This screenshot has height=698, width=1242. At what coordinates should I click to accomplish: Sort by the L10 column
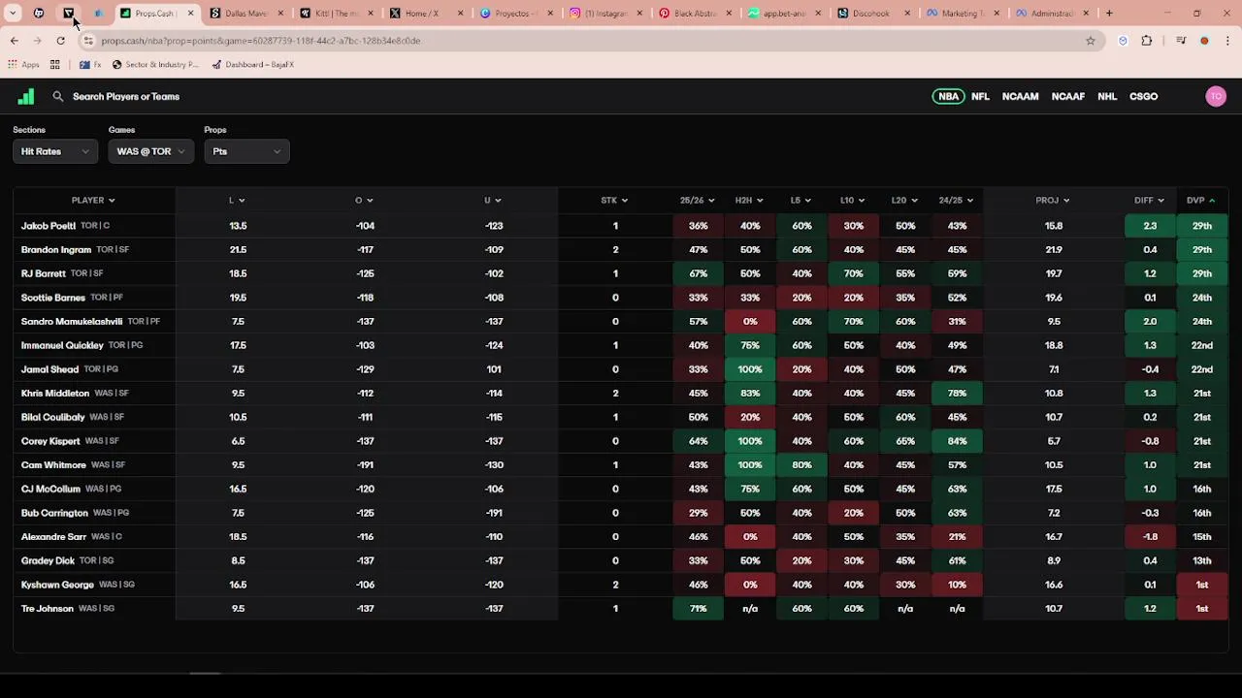pos(852,201)
